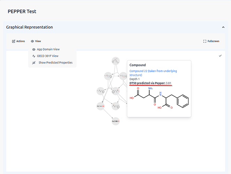Click the Actions pencil edit icon
The height and width of the screenshot is (174, 231).
click(x=14, y=41)
